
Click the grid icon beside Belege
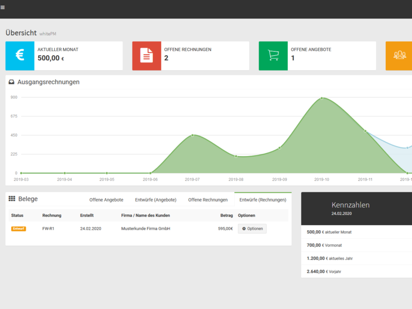point(12,199)
